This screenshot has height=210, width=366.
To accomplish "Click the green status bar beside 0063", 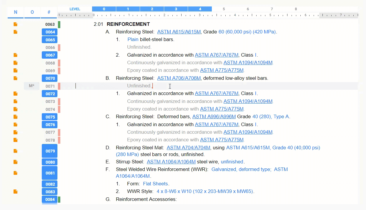I will 59,24.
